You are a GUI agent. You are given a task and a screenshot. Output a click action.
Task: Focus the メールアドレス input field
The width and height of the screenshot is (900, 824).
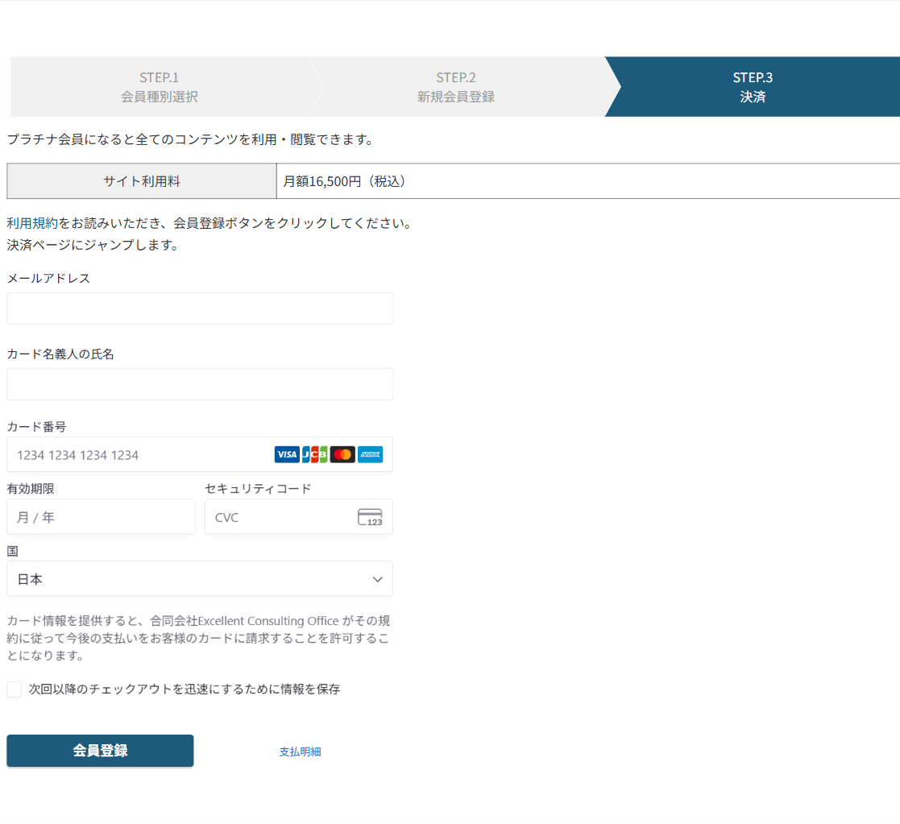pyautogui.click(x=200, y=308)
